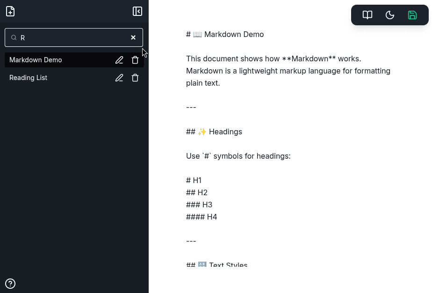Click the search magnifier icon
Image resolution: width=432 pixels, height=293 pixels.
[14, 37]
